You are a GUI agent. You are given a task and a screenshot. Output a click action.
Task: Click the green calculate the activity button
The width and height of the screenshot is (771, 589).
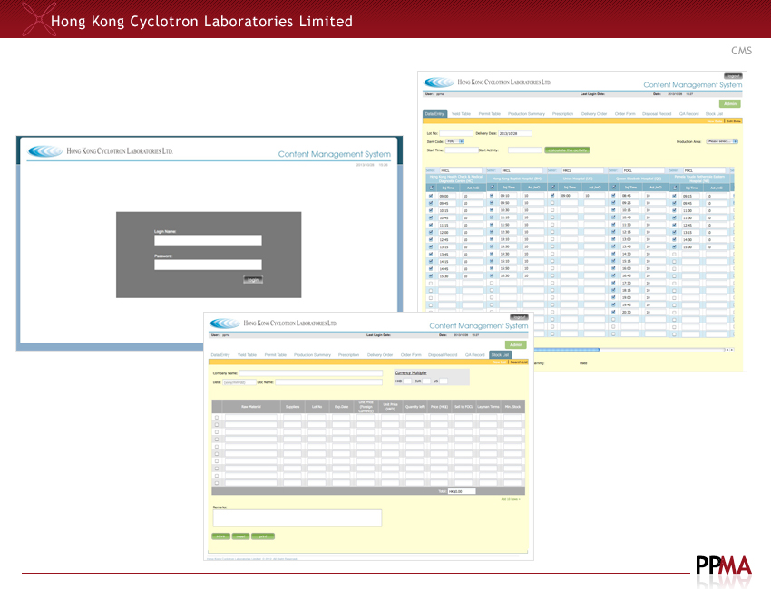568,150
